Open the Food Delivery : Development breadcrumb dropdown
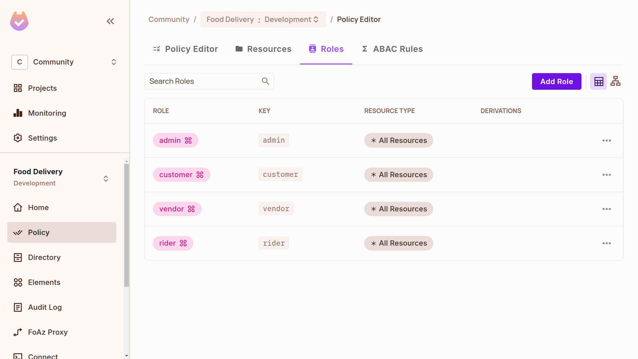This screenshot has width=638, height=359. click(x=263, y=20)
